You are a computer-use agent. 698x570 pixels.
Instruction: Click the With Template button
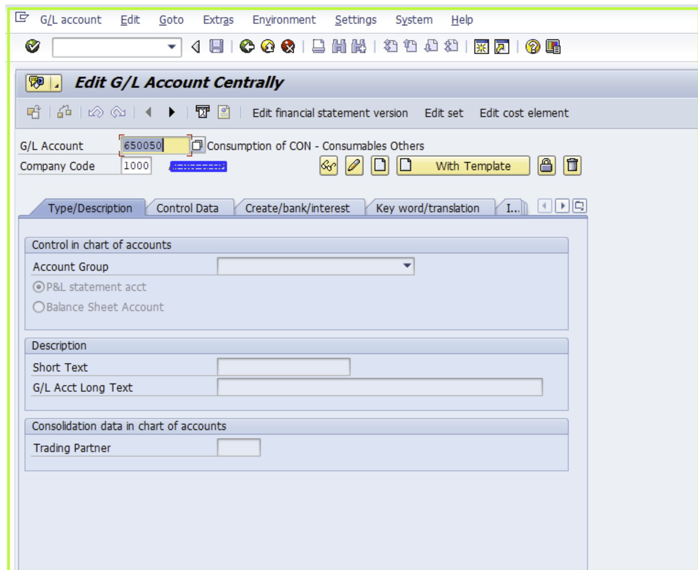coord(464,166)
